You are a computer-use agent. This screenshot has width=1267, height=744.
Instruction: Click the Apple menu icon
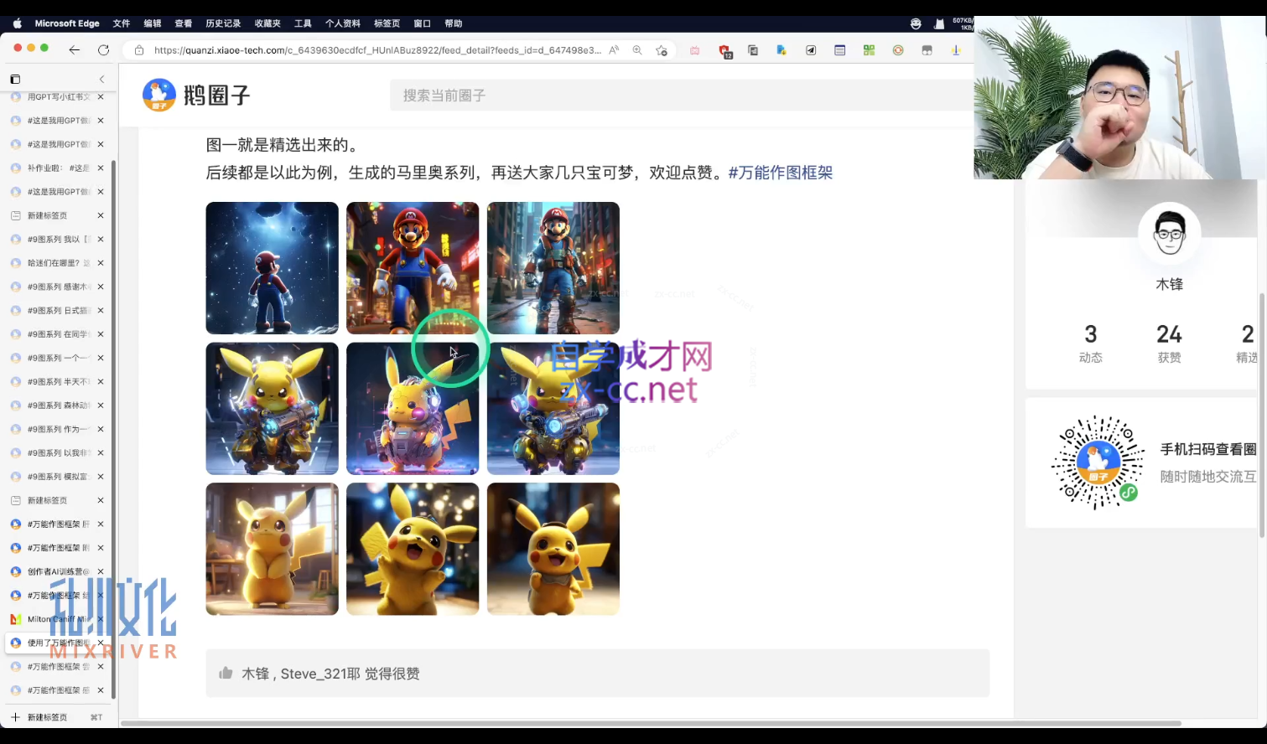click(x=17, y=23)
